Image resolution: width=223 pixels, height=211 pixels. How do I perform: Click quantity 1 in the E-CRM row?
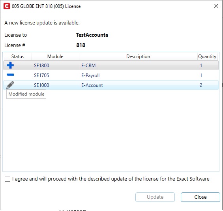[201, 66]
